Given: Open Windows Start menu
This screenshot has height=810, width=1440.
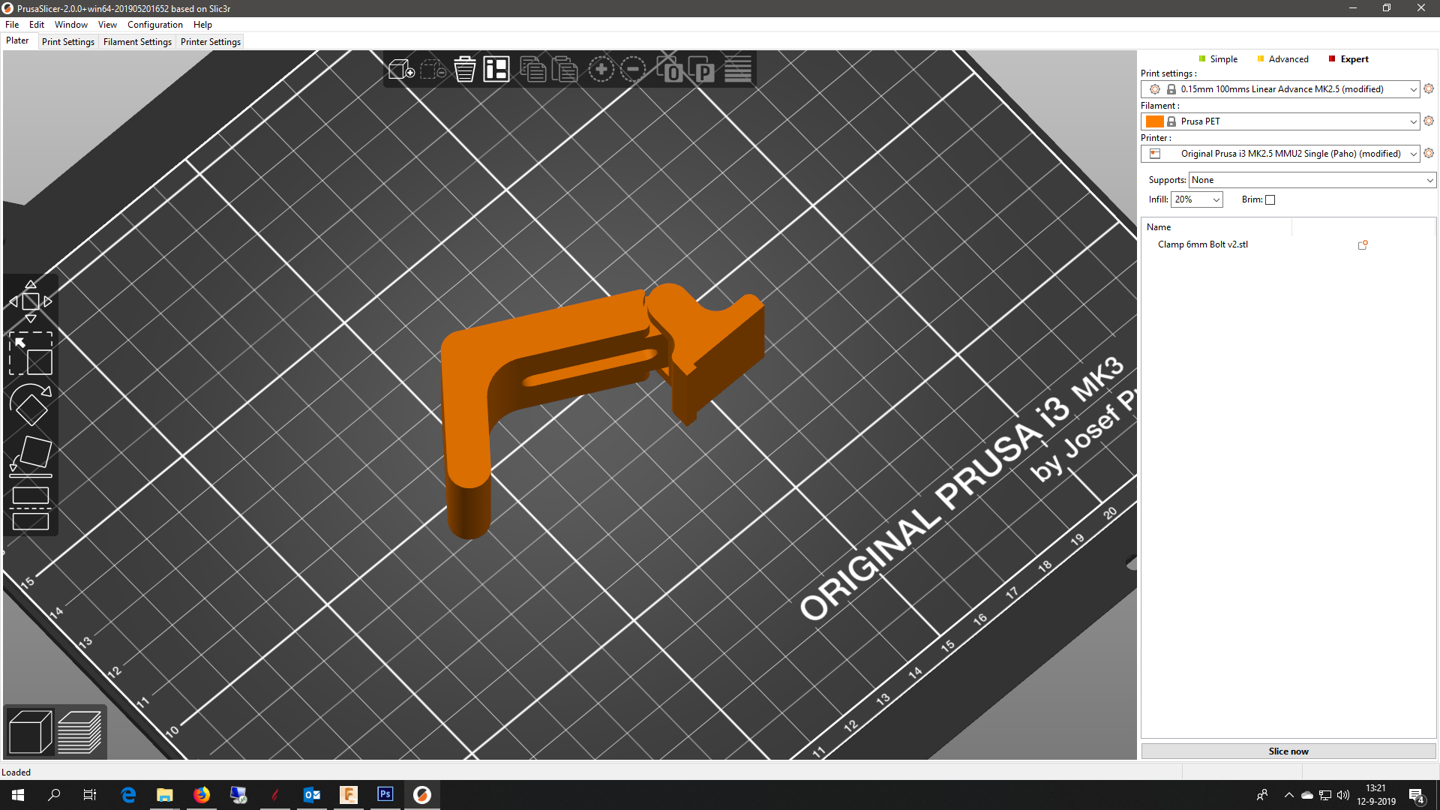Looking at the screenshot, I should [x=18, y=795].
